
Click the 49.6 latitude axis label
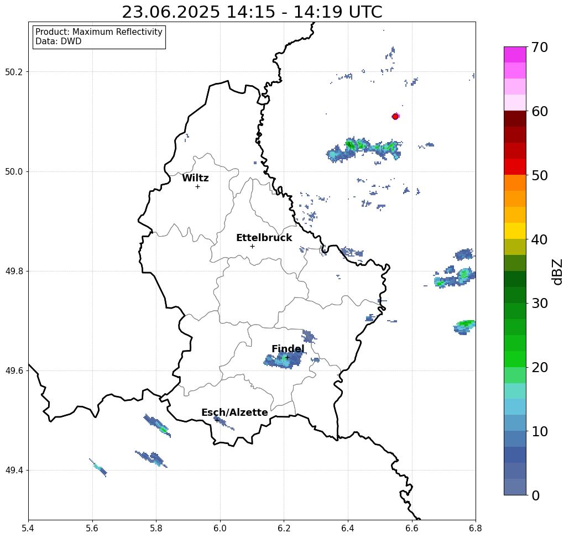[x=14, y=371]
